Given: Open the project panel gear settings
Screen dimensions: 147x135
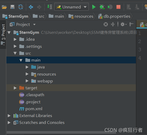Looking at the screenshot, I should point(123,25).
